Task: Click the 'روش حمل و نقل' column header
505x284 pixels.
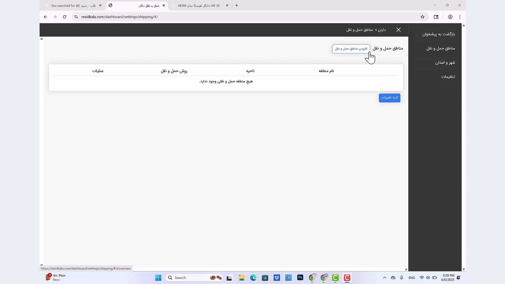Action: pyautogui.click(x=174, y=71)
